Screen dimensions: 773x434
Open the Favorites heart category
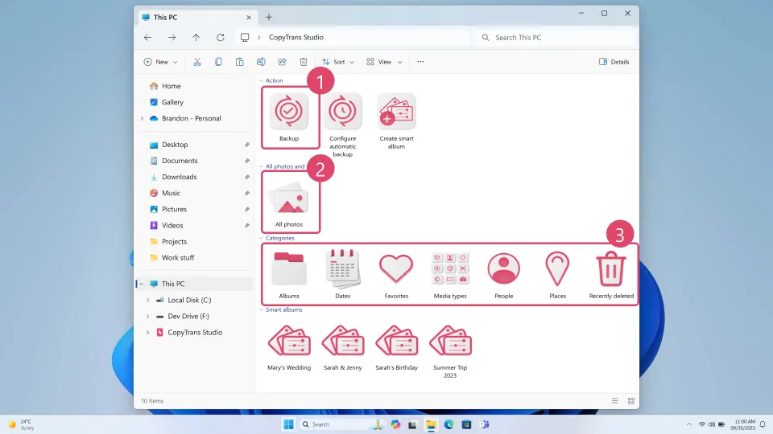tap(396, 268)
